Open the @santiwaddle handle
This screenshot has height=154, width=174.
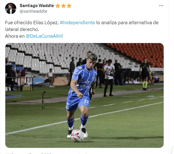pyautogui.click(x=33, y=11)
